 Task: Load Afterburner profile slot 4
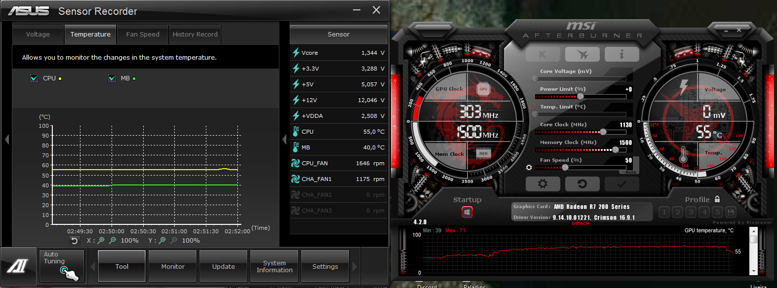point(704,212)
